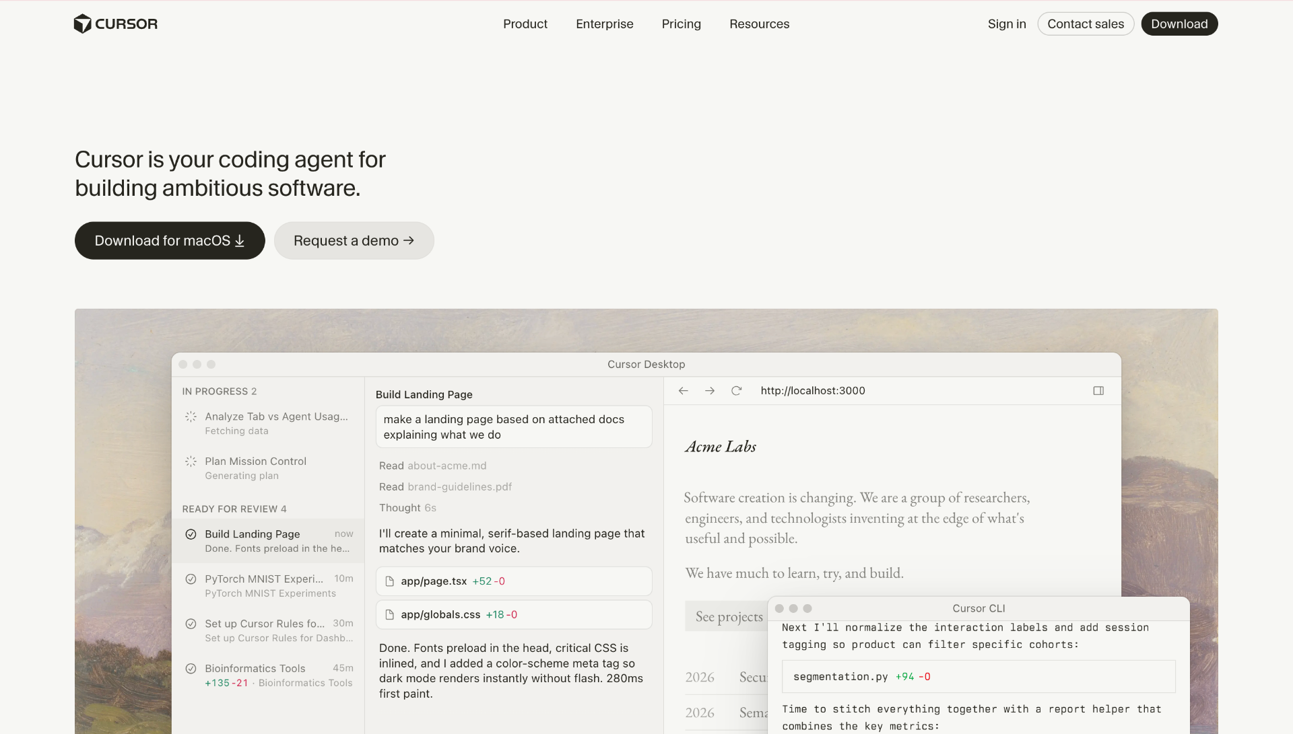
Task: Click Read brand-guidelines.pdf line
Action: point(445,486)
